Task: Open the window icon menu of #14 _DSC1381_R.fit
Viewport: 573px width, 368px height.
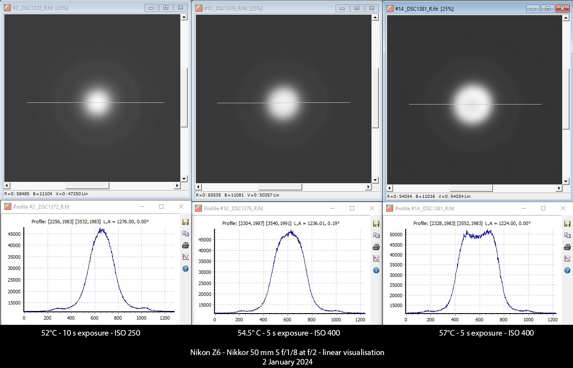Action: point(390,9)
